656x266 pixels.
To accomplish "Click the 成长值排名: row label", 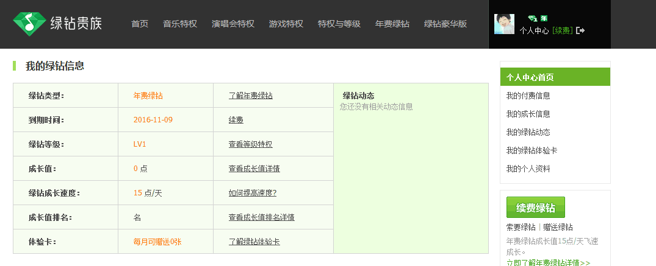I will pyautogui.click(x=50, y=217).
